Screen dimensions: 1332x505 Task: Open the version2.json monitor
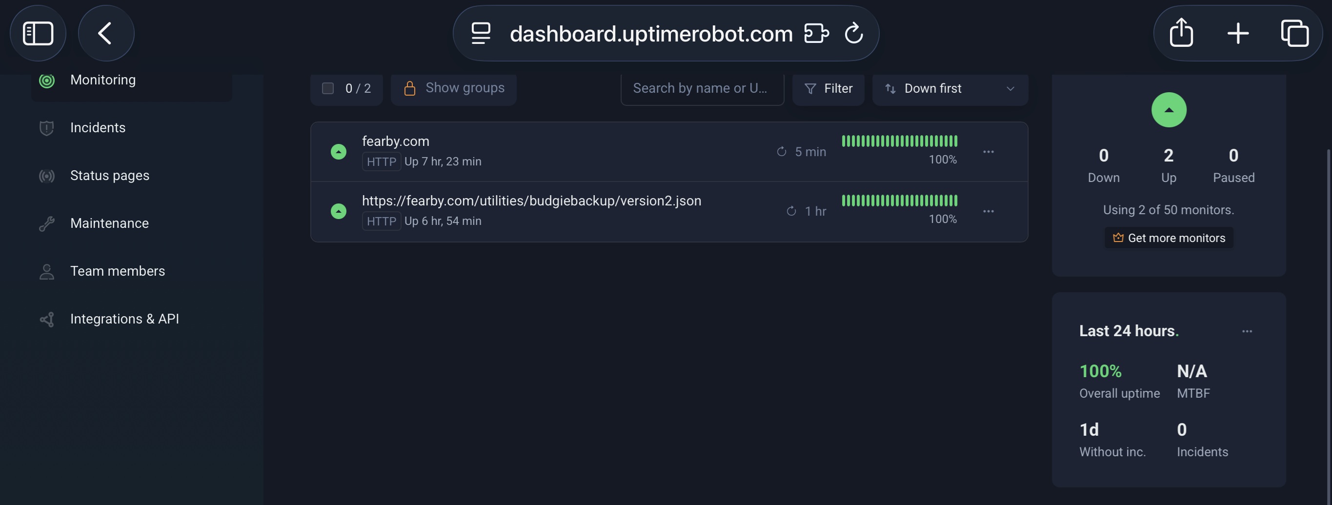[x=531, y=201]
